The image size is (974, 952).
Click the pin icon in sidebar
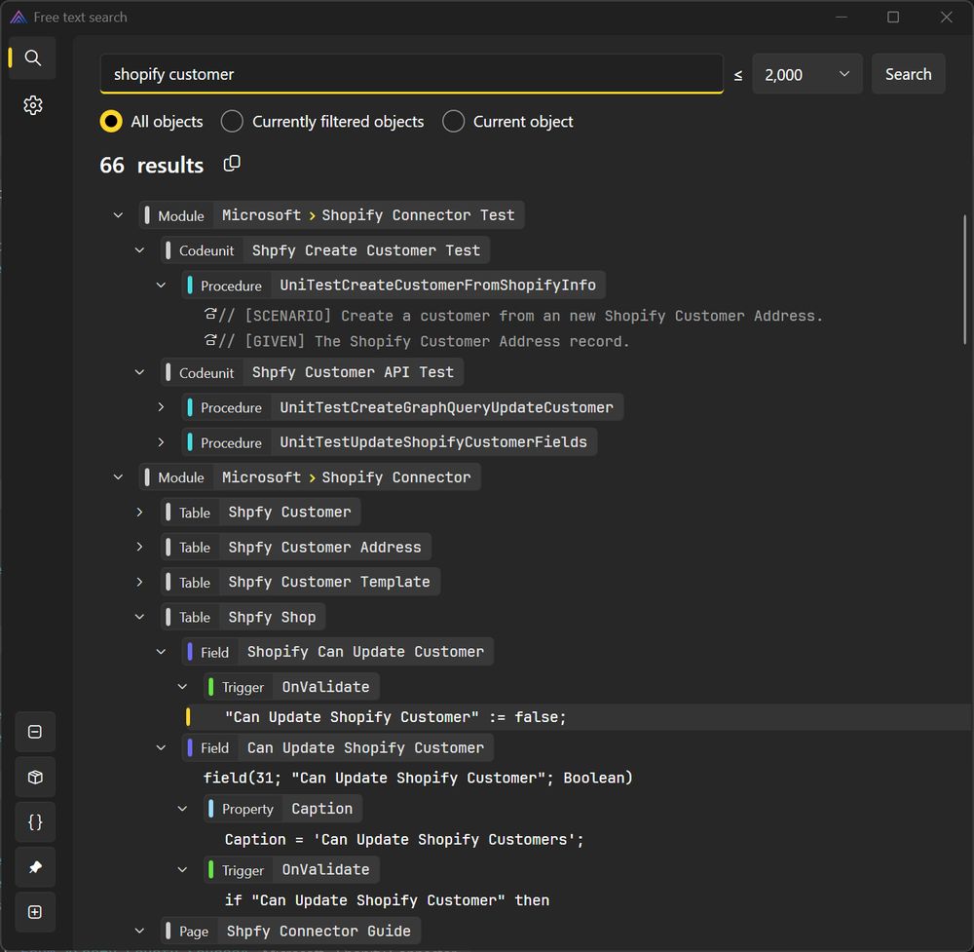pyautogui.click(x=35, y=867)
